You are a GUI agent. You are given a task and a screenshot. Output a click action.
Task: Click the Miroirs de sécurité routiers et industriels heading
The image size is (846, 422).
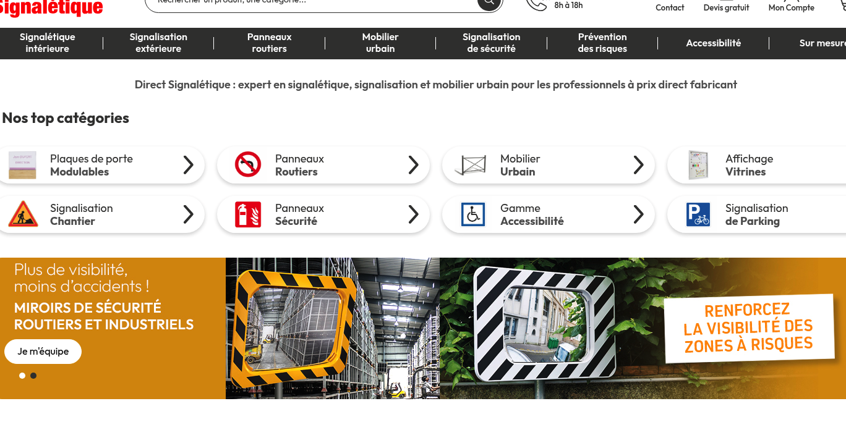104,316
